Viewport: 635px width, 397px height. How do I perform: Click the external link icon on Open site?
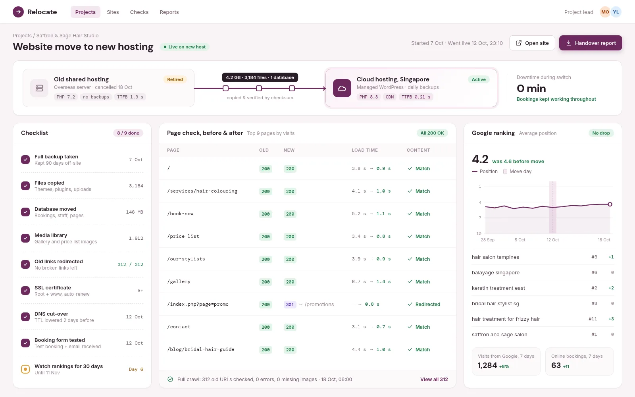519,43
